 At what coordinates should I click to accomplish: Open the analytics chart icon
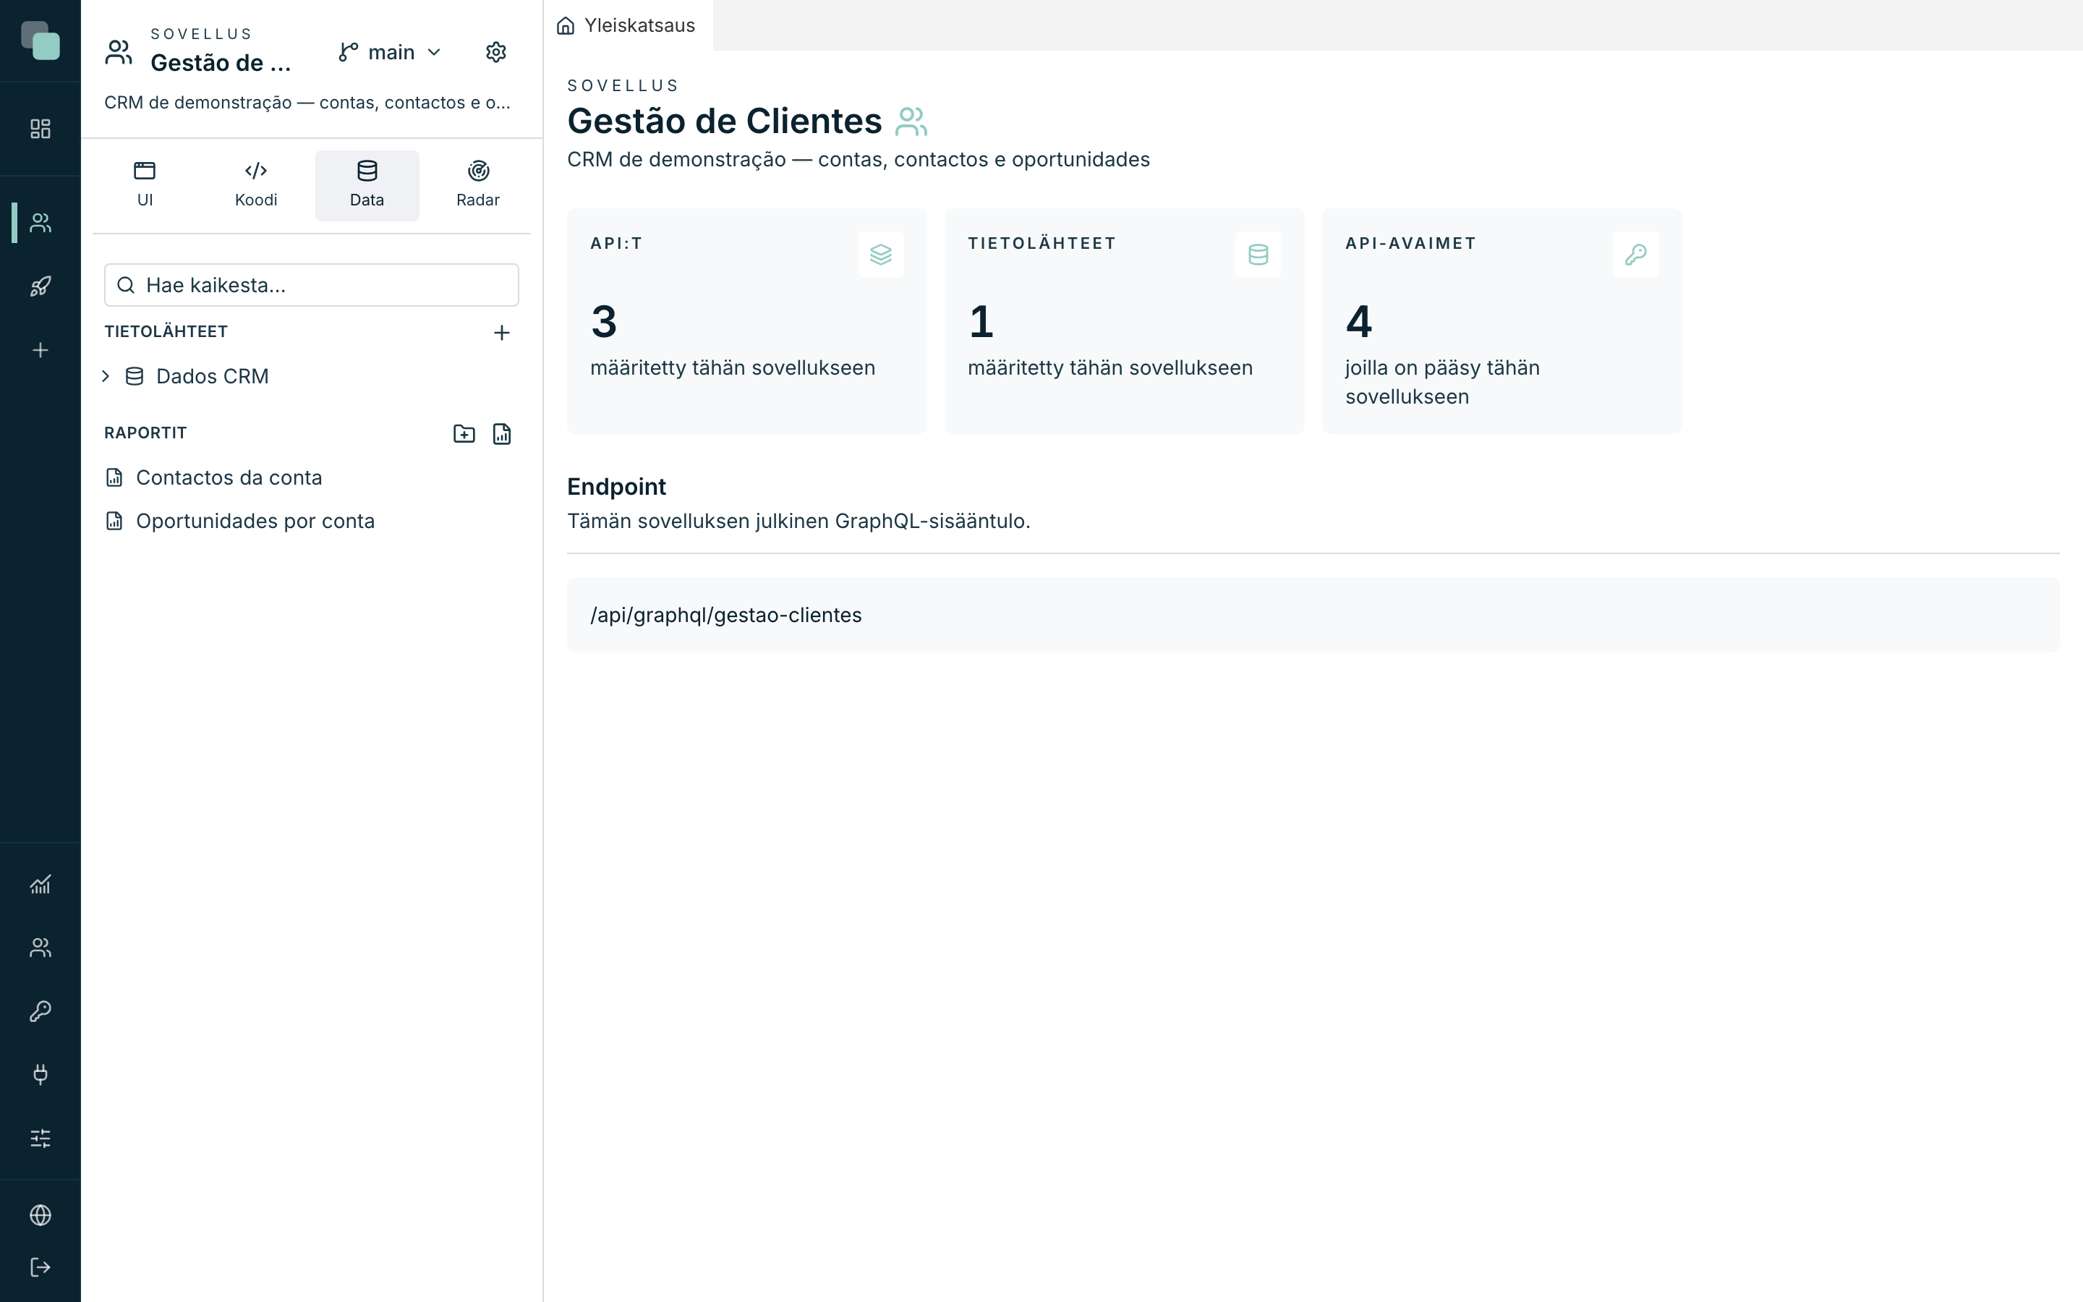41,885
